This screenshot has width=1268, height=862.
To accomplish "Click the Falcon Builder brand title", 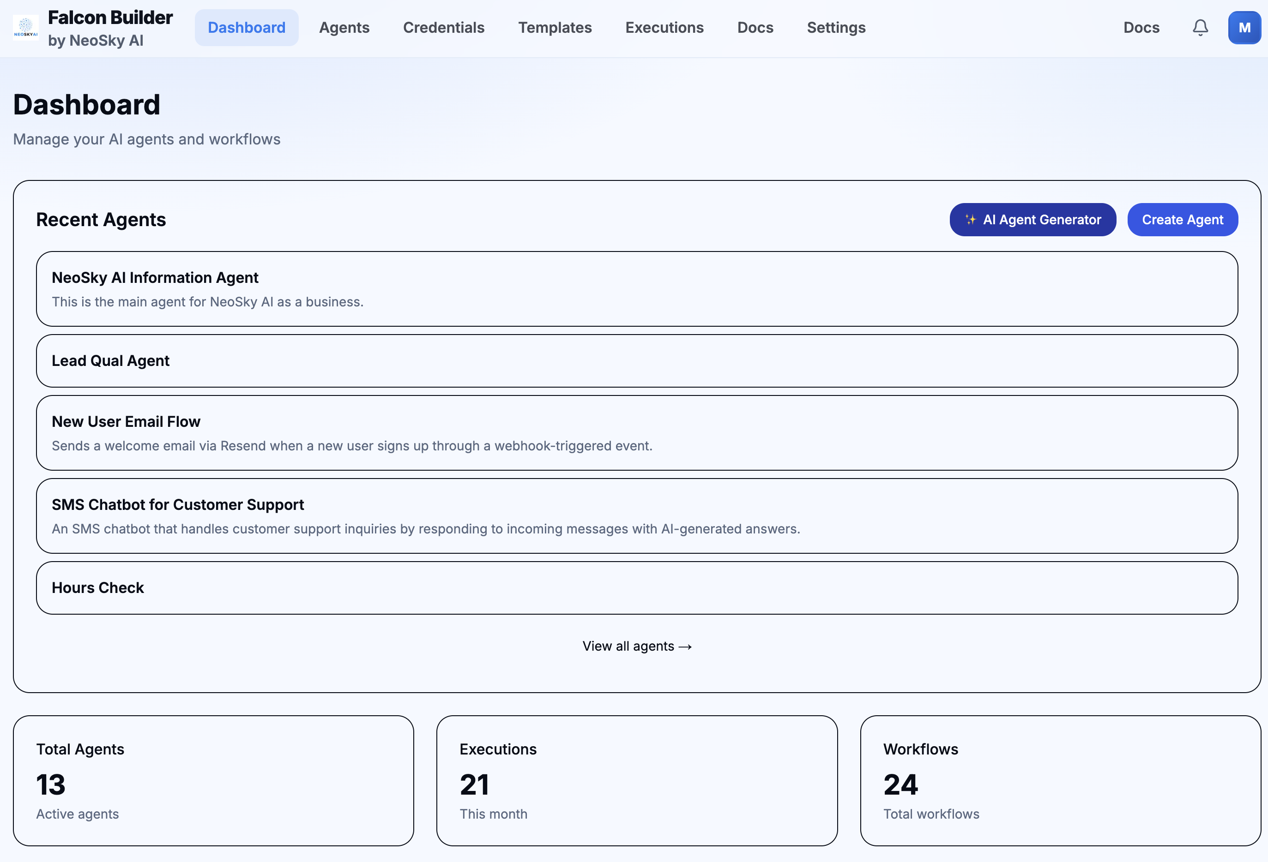I will pyautogui.click(x=110, y=18).
